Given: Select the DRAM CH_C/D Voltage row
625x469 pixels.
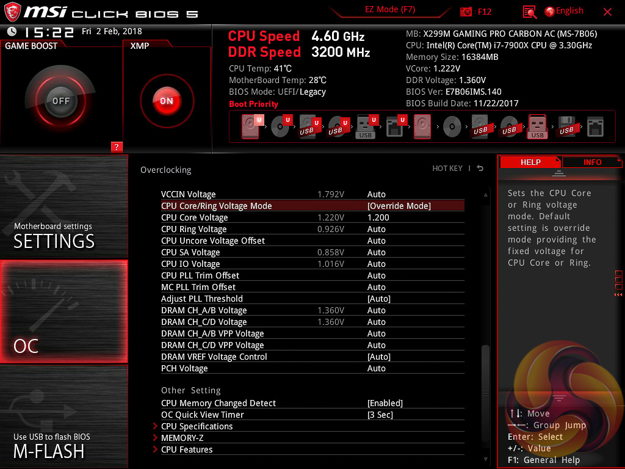Looking at the screenshot, I should pos(312,322).
